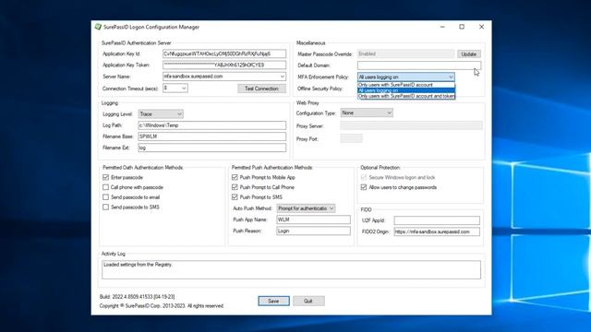The image size is (591, 332).
Task: Click the U2F AppId field
Action: click(x=437, y=220)
